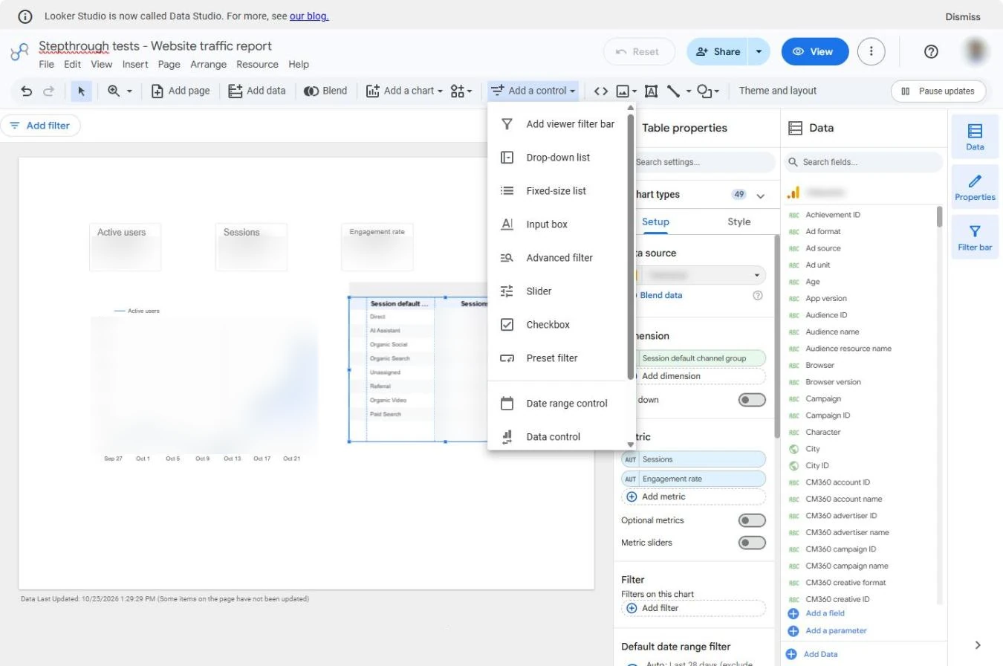
Task: Select the Browser version field
Action: pyautogui.click(x=833, y=382)
